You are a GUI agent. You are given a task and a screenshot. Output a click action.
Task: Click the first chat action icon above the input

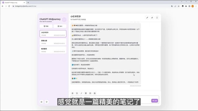(72, 93)
